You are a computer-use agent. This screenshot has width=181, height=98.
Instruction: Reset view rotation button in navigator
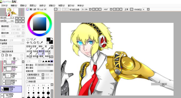(23, 22)
